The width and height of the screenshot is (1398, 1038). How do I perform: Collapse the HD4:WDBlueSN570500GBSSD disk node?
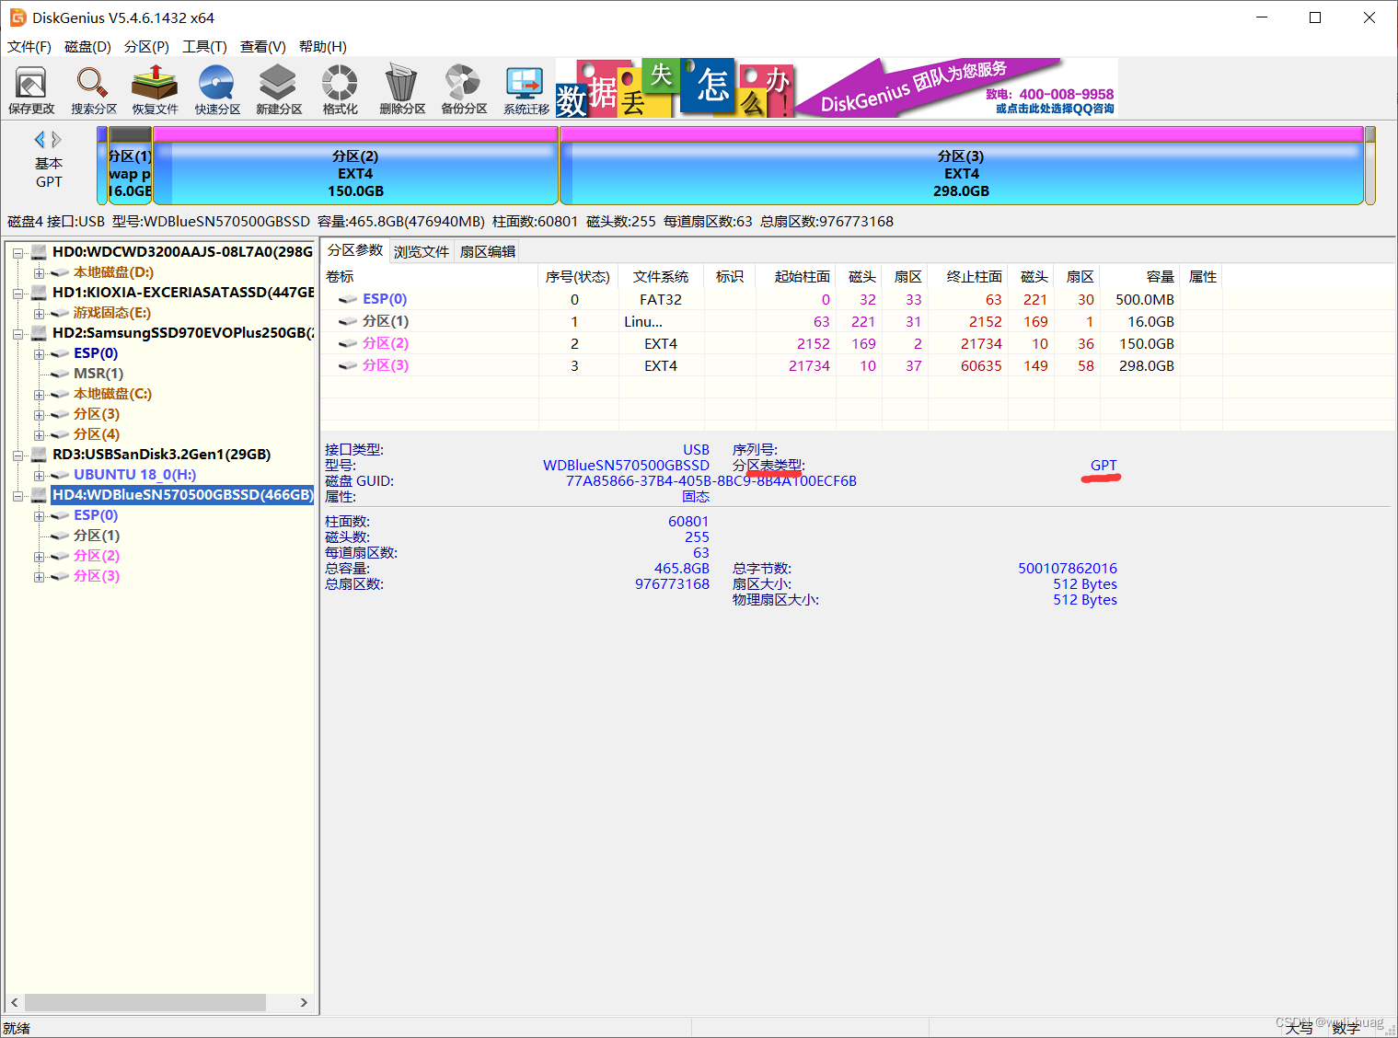(17, 495)
